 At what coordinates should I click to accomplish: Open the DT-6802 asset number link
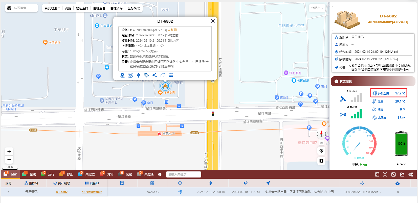[62, 192]
